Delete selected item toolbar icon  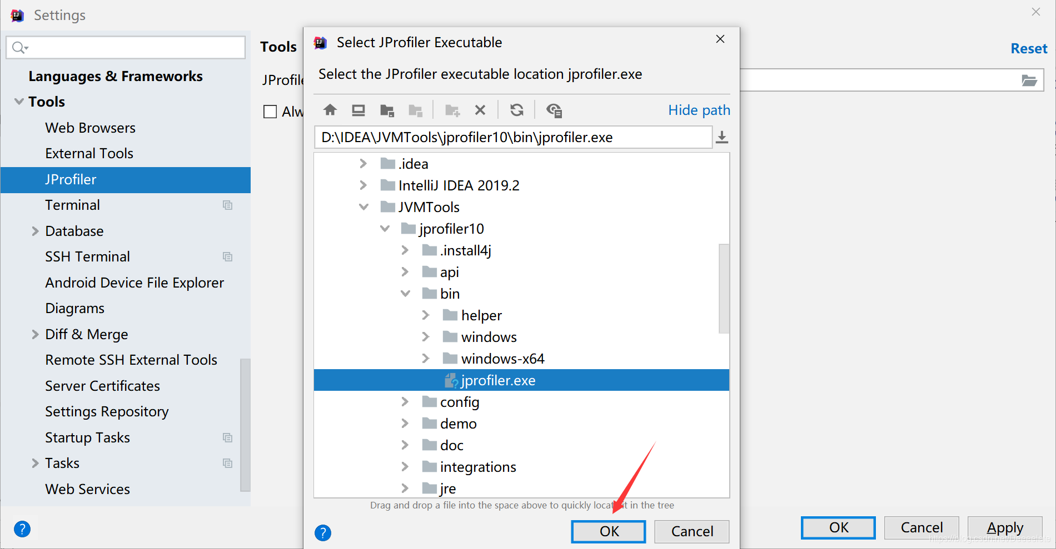(480, 110)
